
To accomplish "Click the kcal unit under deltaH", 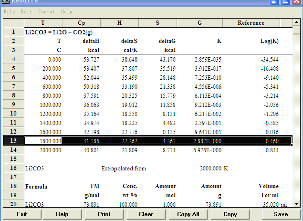I will 94,50.
